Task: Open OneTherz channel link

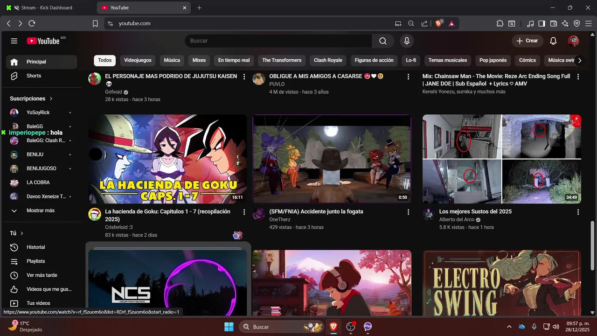Action: [x=280, y=219]
